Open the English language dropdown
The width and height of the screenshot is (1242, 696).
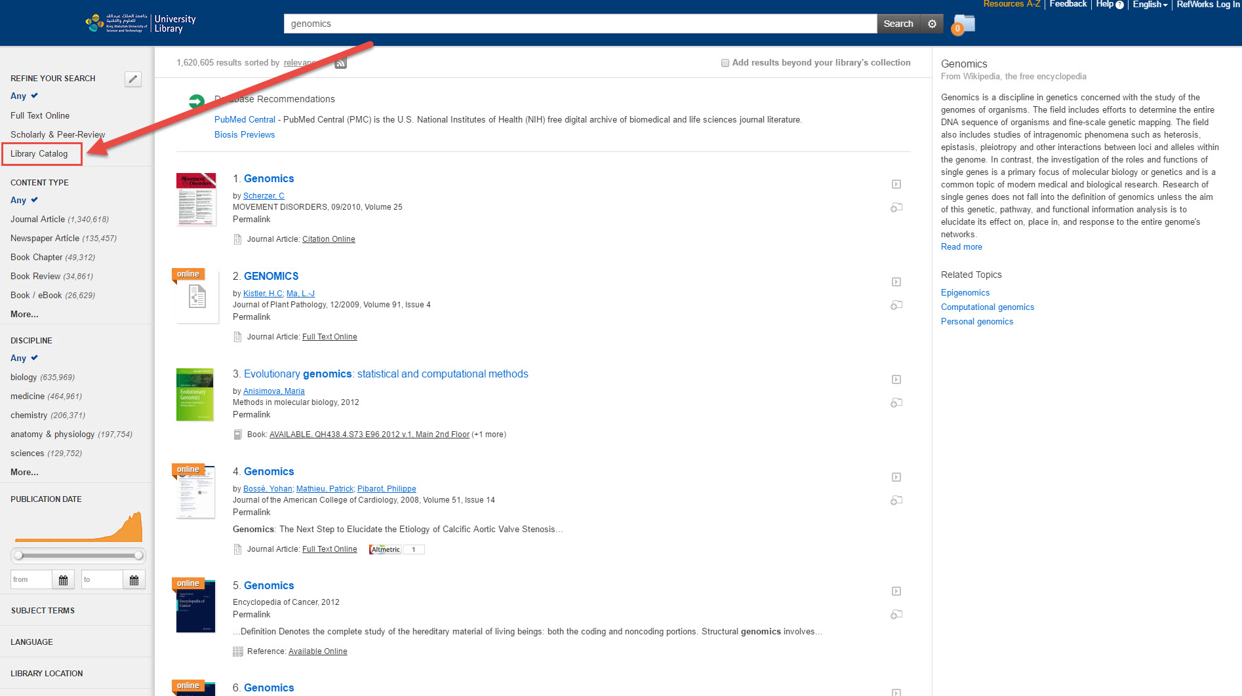tap(1150, 5)
